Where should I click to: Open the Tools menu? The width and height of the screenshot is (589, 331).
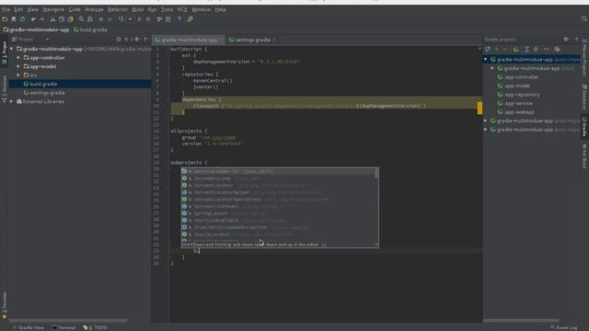pyautogui.click(x=167, y=9)
